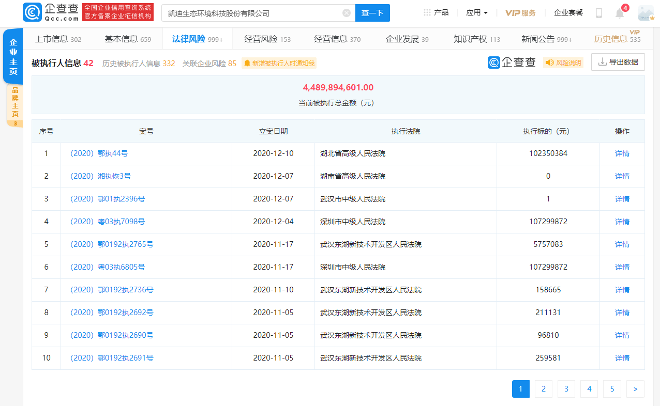Screen dimensions: 660x406
Task: Switch to the 经营风险 tab
Action: click(x=267, y=39)
